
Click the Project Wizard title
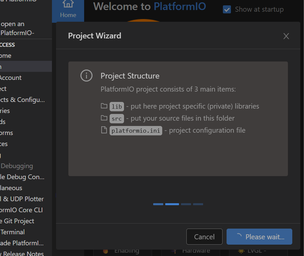point(95,36)
